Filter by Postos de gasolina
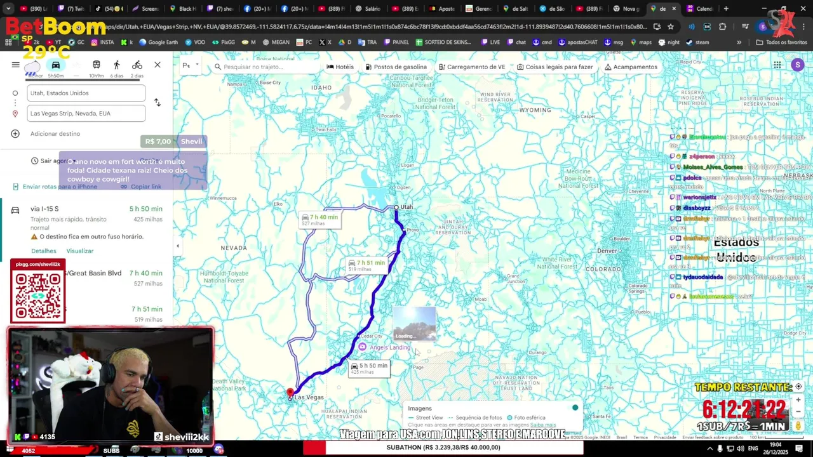This screenshot has height=457, width=813. pos(396,67)
